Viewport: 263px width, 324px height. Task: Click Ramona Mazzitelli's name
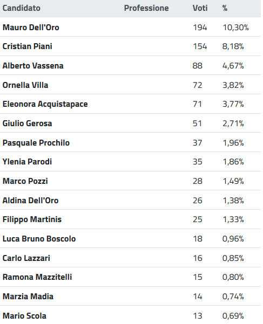tap(37, 277)
